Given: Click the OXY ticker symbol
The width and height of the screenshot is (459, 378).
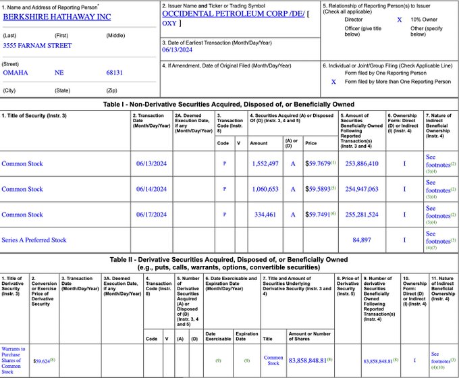Looking at the screenshot, I should 169,24.
